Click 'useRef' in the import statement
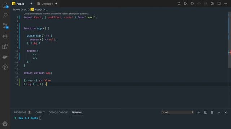 pyautogui.click(x=68, y=17)
